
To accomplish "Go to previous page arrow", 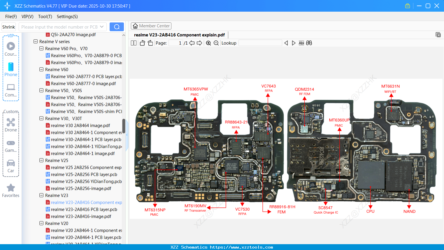I will [x=192, y=43].
